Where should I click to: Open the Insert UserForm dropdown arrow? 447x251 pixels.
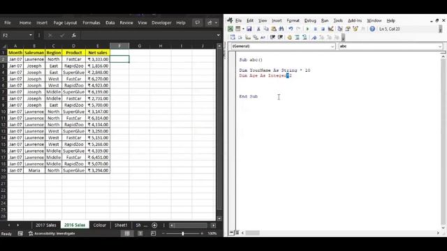243,29
